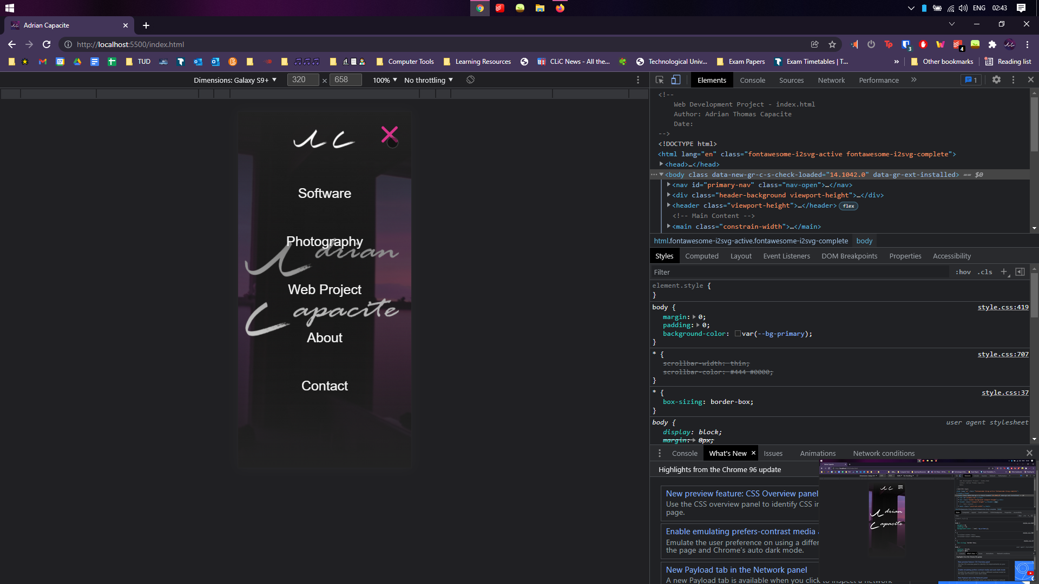Expand the header viewport-height node
1039x584 pixels.
[669, 205]
